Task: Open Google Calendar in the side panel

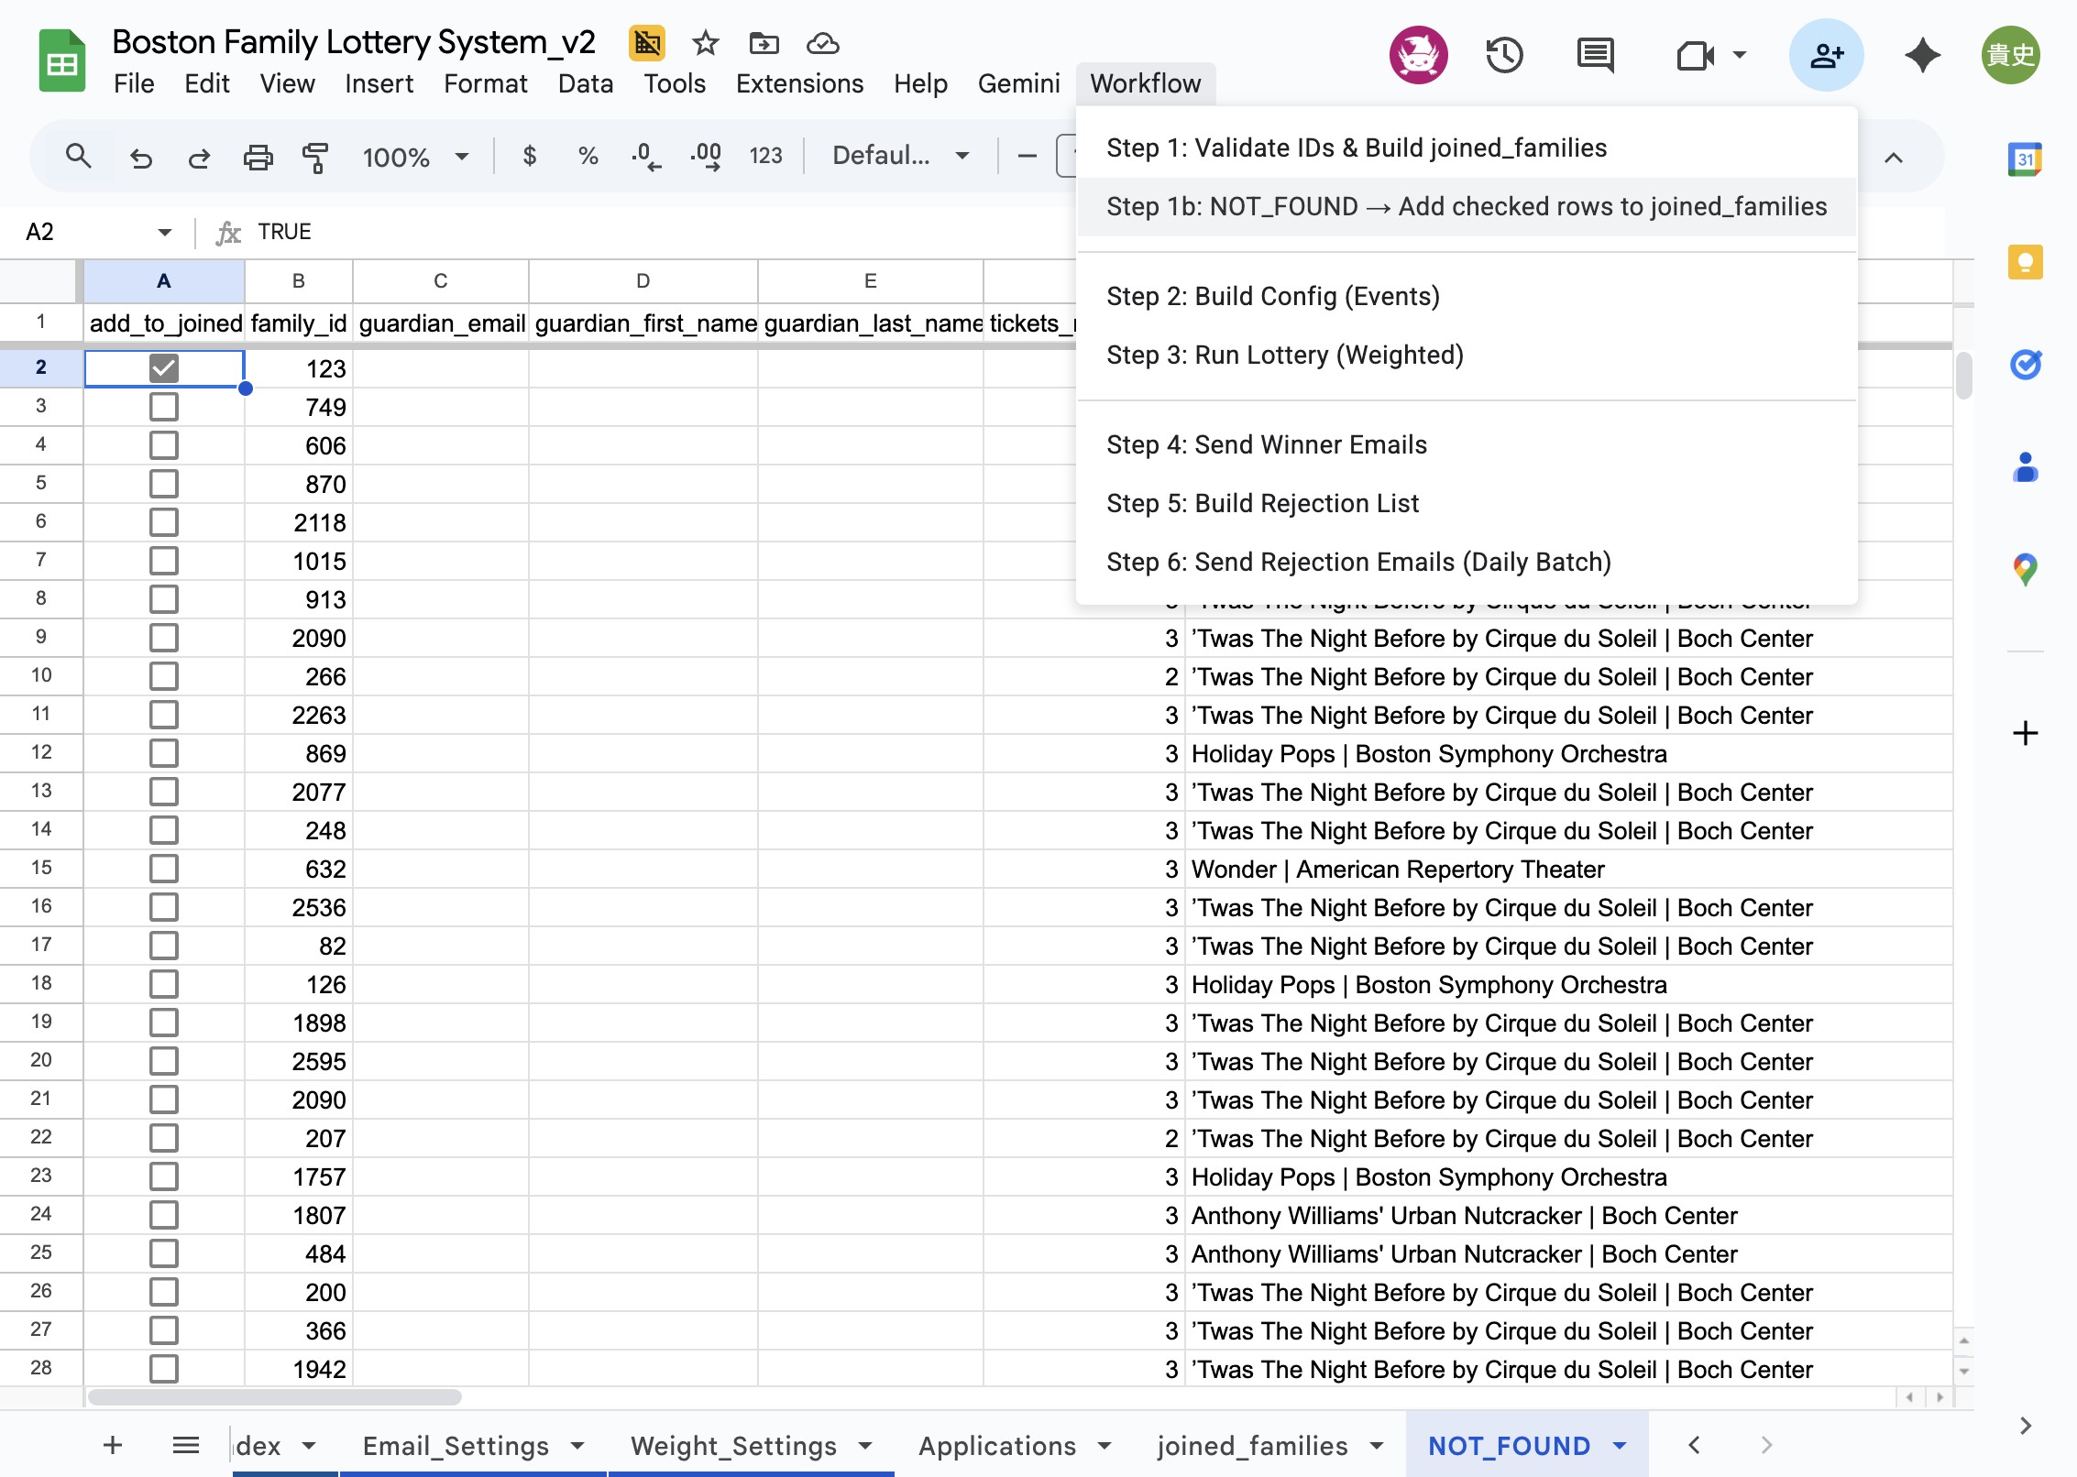Action: [x=2025, y=159]
